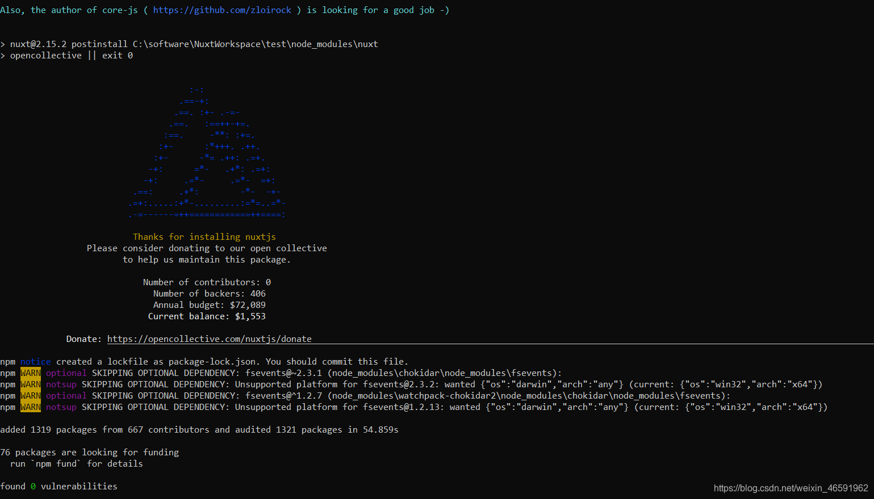
Task: Click 'Thanks for installing nuxtjs' text
Action: coord(204,237)
